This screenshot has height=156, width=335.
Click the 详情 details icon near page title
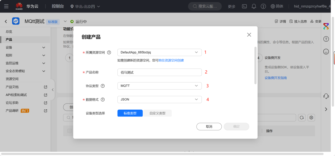click(x=280, y=21)
